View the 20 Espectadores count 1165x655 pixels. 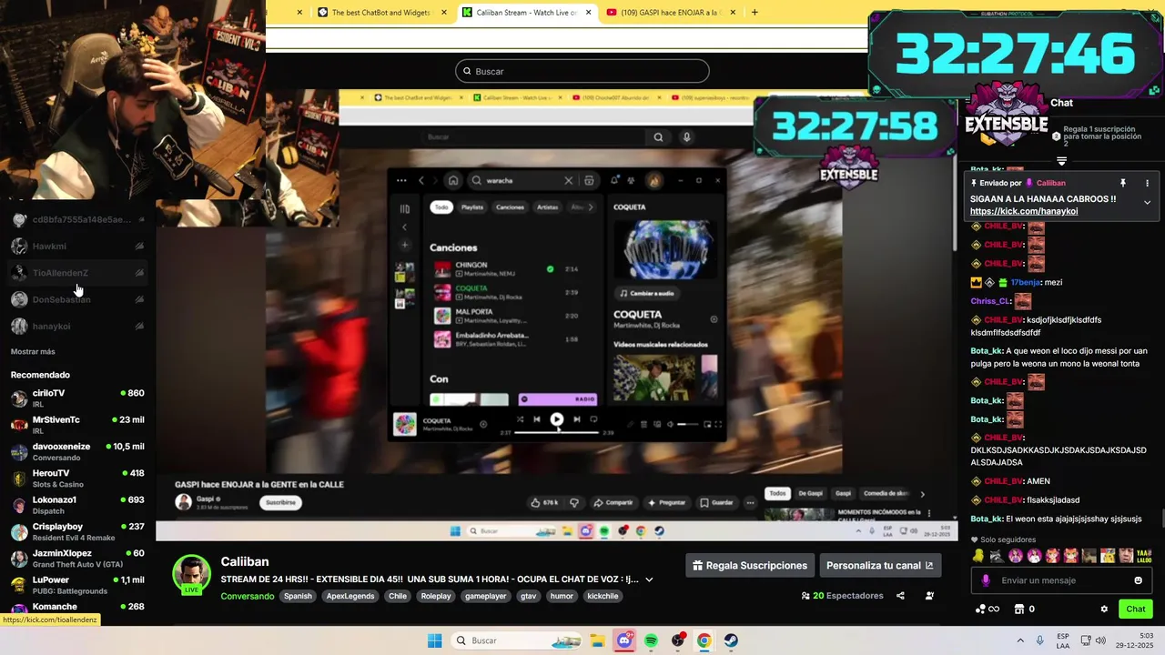tap(842, 596)
